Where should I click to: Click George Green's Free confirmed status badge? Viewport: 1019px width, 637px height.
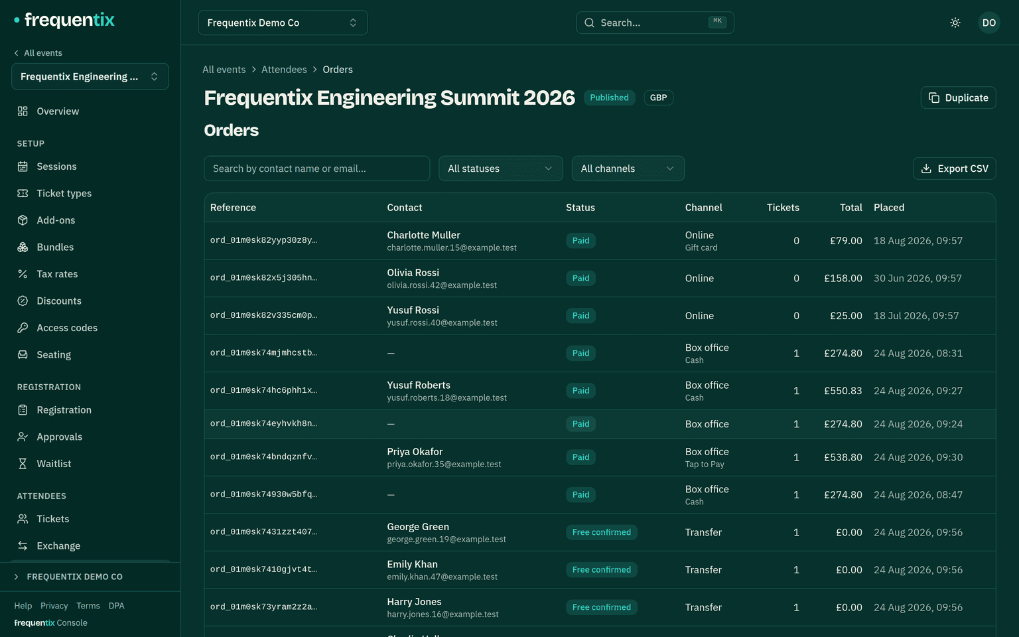click(x=602, y=532)
